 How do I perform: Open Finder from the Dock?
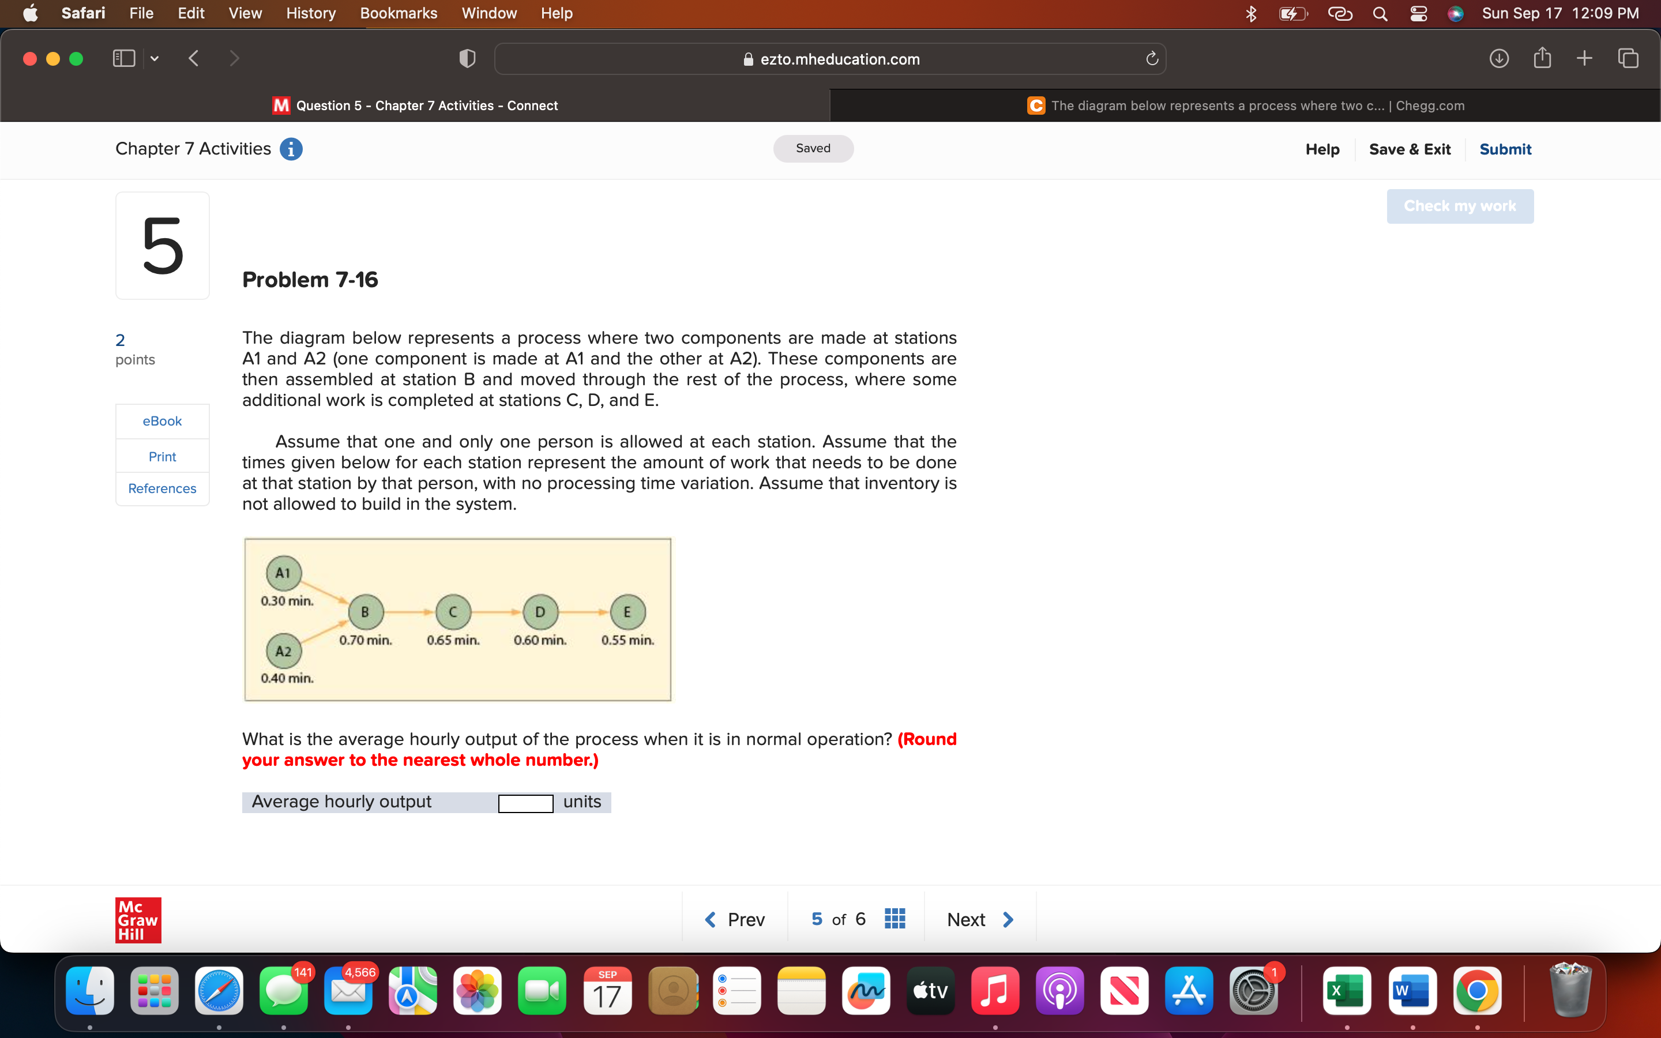(x=90, y=991)
